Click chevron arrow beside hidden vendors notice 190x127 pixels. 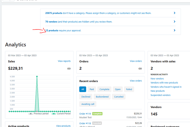point(175,21)
